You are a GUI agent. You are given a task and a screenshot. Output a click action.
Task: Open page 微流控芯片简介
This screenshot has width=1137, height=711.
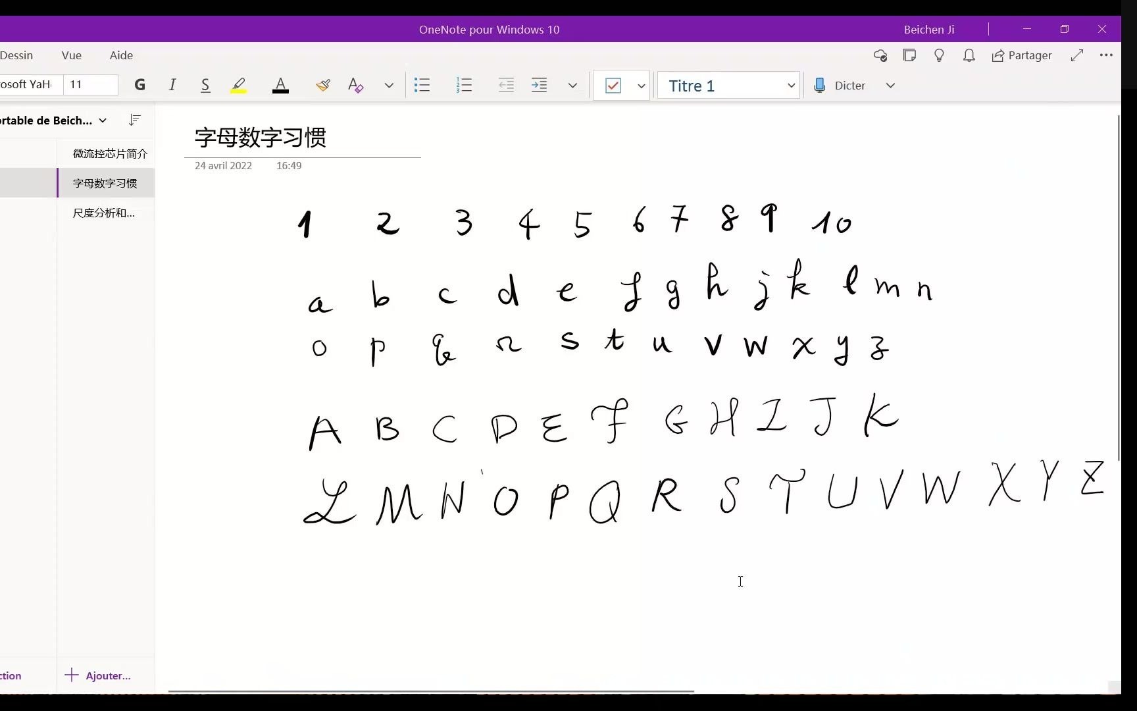pyautogui.click(x=106, y=153)
